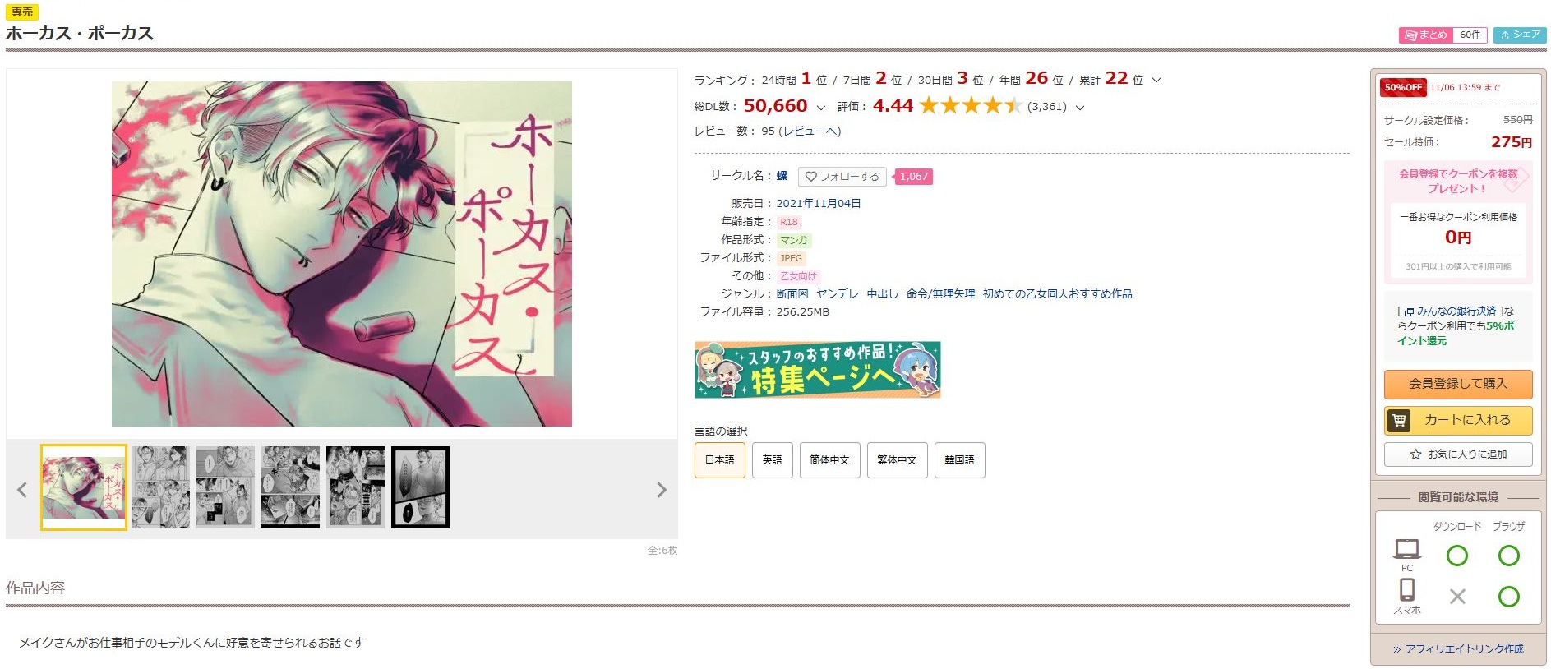Click the heart follow button
Image resolution: width=1551 pixels, height=669 pixels.
click(842, 177)
